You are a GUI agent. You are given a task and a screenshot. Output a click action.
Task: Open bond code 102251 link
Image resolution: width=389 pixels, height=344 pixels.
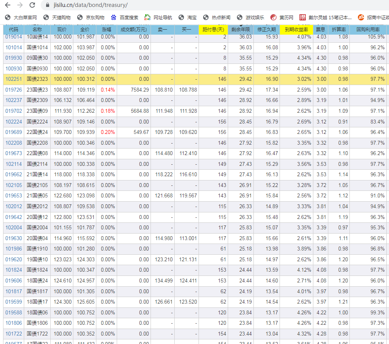pos(13,79)
